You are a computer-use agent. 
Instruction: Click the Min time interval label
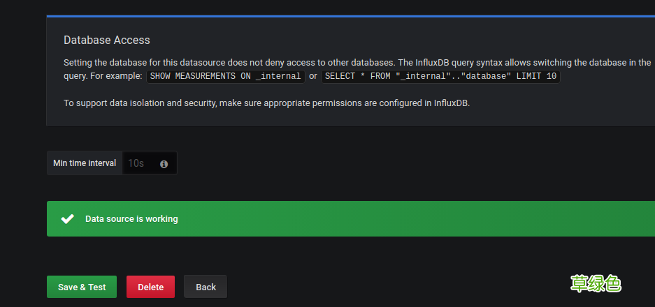[85, 163]
